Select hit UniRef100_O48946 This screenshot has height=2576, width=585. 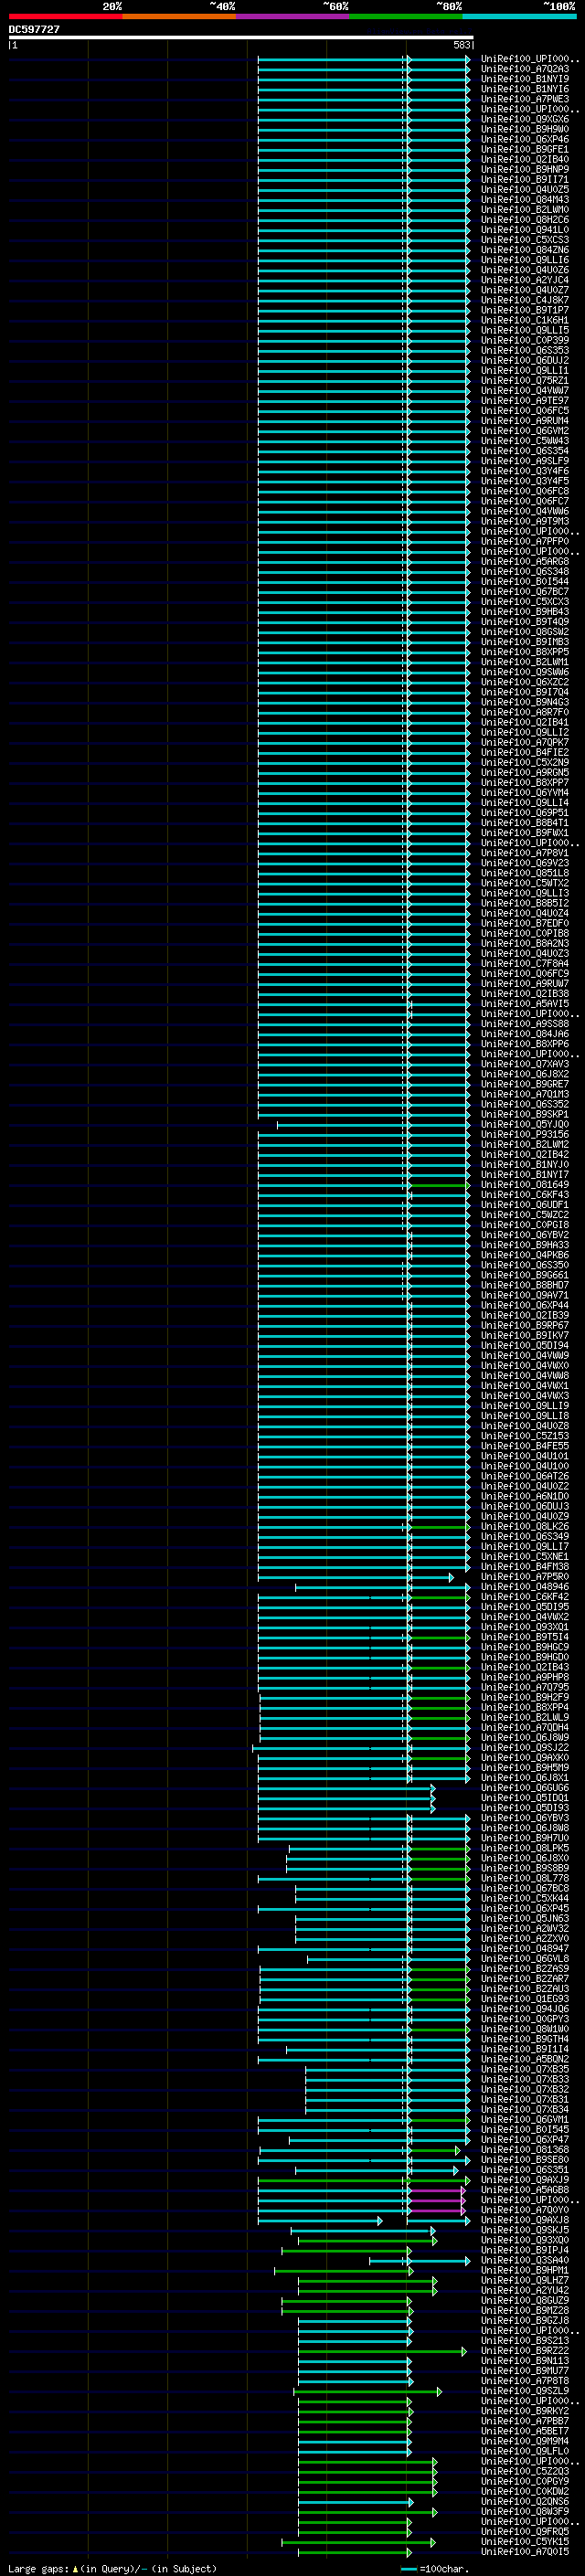click(x=524, y=1586)
